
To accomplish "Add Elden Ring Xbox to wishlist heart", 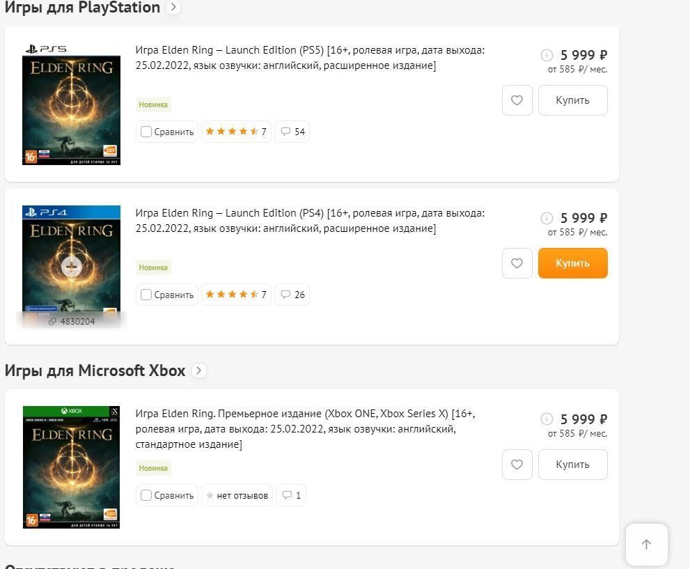I will point(517,465).
